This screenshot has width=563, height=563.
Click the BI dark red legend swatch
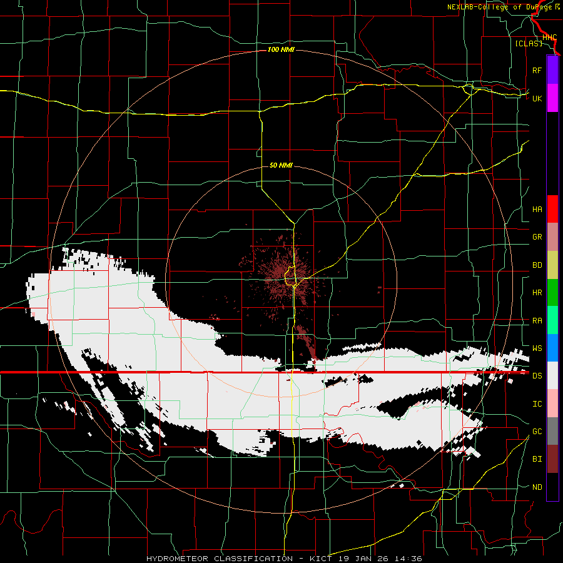(x=552, y=459)
